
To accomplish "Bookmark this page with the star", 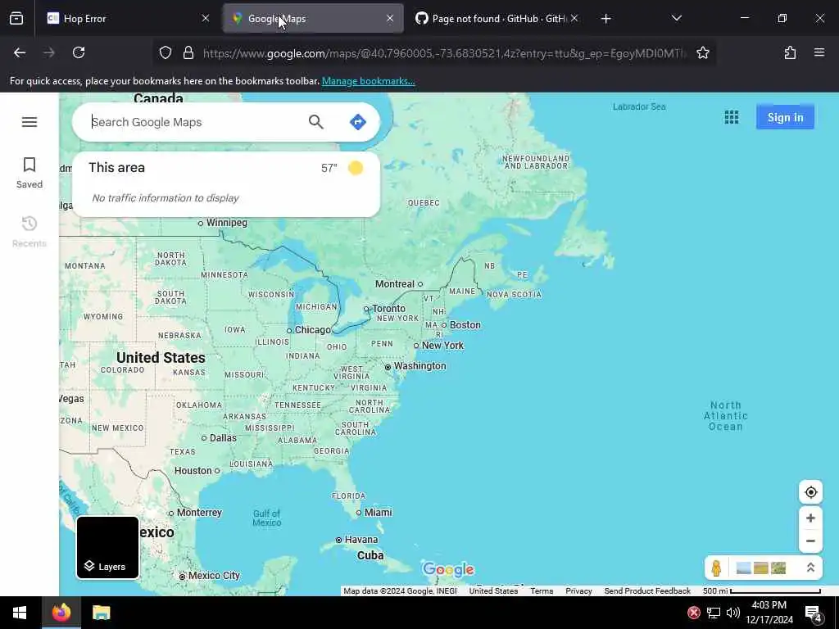I will tap(702, 52).
